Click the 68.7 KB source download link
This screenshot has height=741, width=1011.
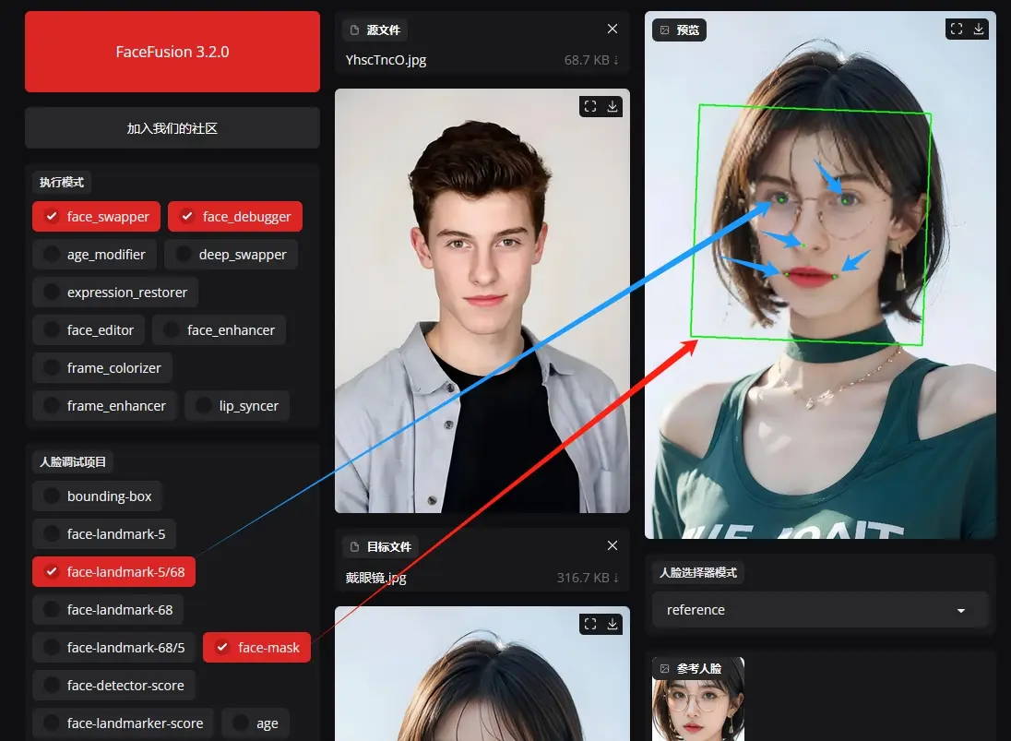click(x=591, y=60)
